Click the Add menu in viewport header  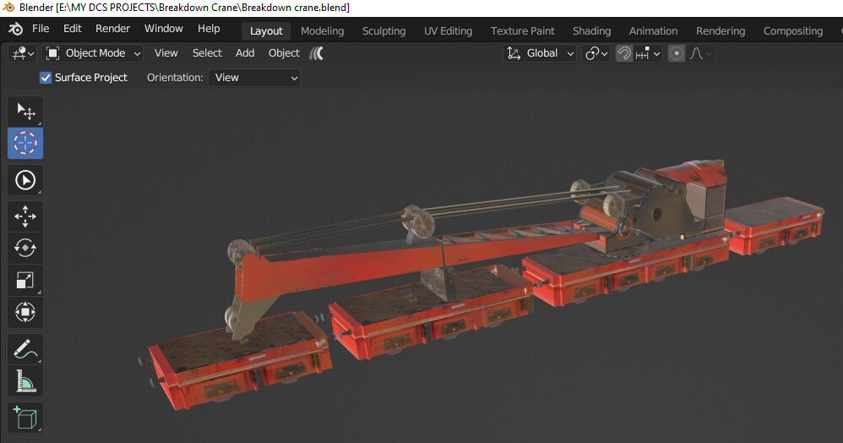click(x=245, y=53)
